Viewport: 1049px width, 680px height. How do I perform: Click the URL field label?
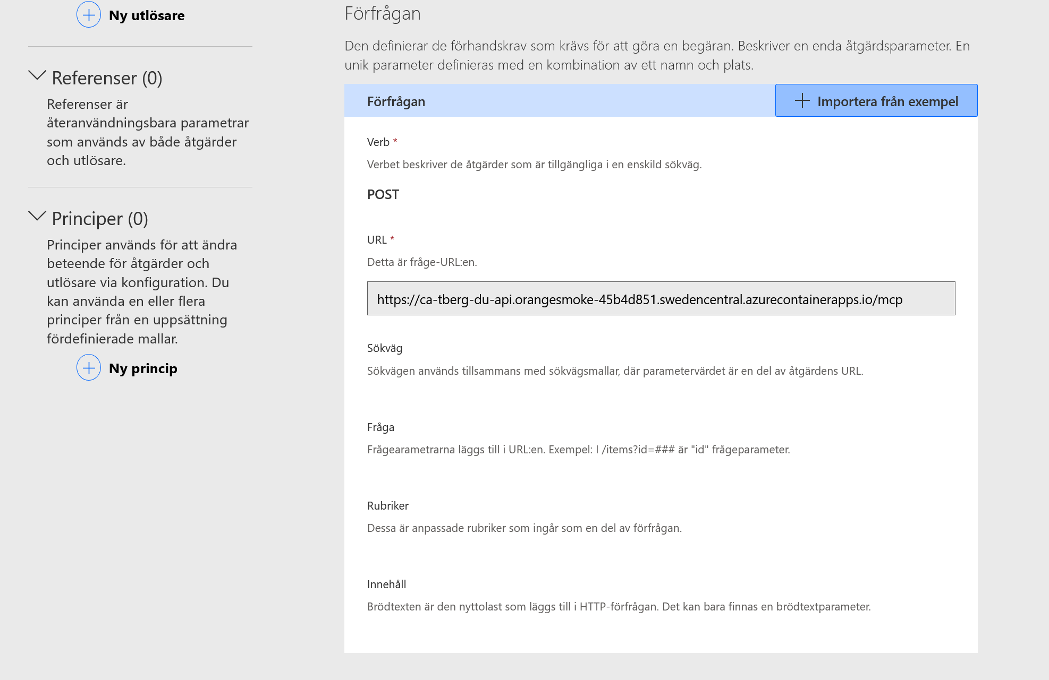[377, 240]
